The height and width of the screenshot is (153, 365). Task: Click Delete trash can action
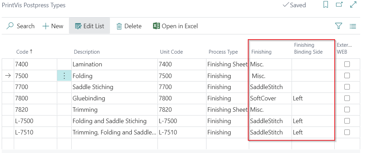pos(129,26)
